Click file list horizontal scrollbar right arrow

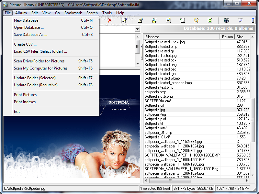247,181
